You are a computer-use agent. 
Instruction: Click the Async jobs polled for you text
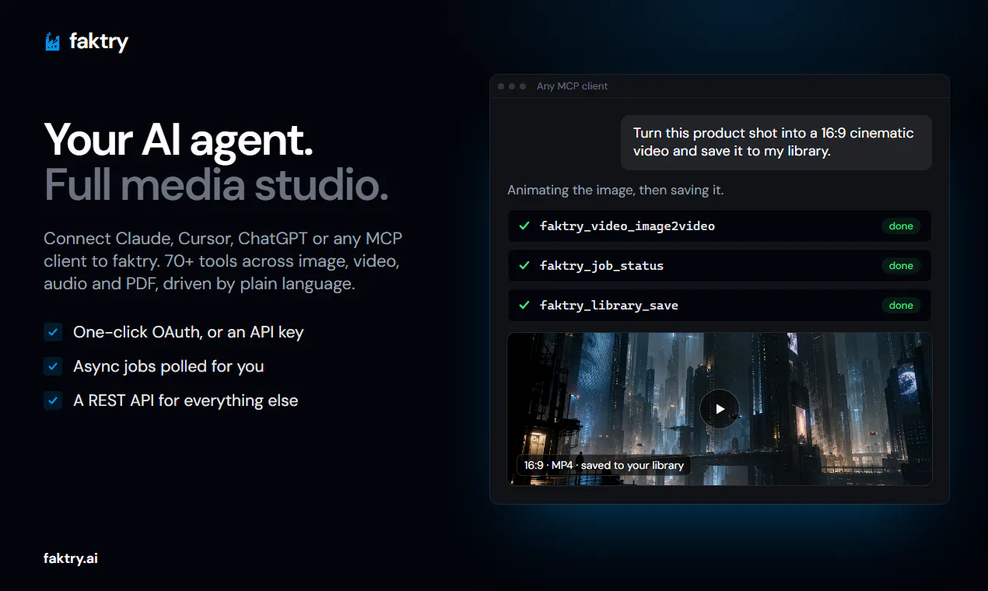click(x=169, y=366)
